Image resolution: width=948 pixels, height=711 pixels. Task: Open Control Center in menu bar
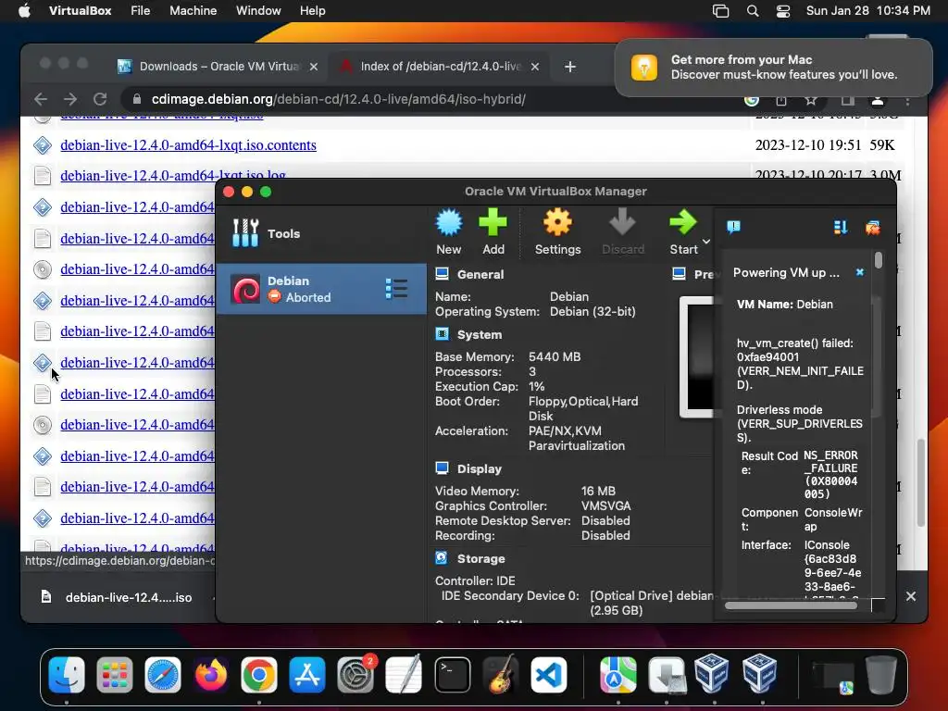click(x=783, y=11)
